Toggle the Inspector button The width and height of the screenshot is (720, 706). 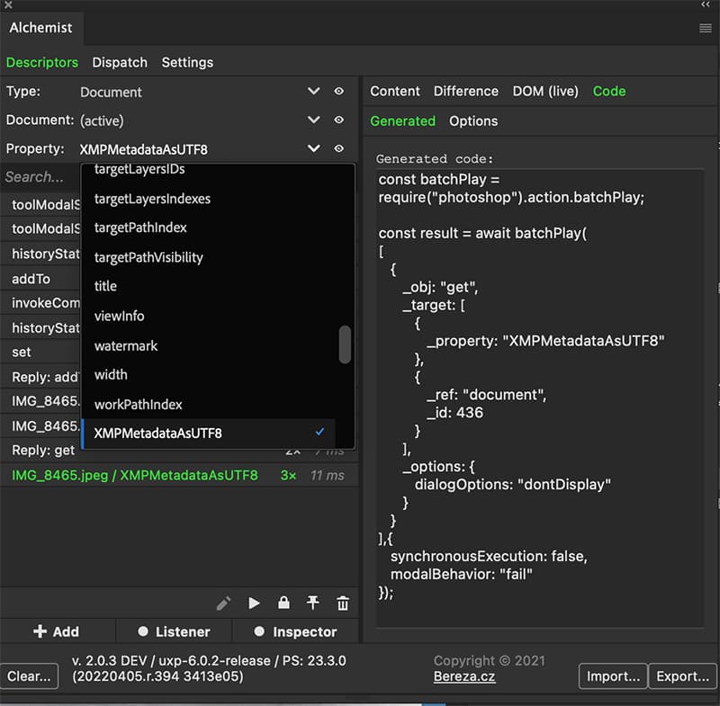pyautogui.click(x=295, y=631)
